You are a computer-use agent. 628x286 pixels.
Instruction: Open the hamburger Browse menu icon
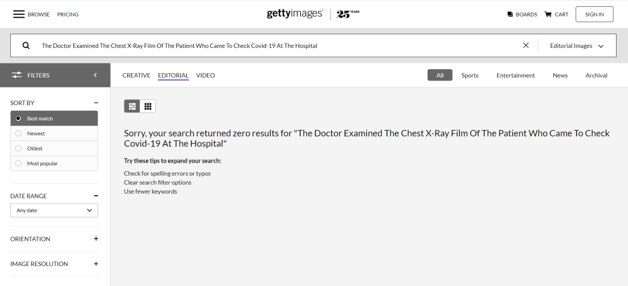19,14
